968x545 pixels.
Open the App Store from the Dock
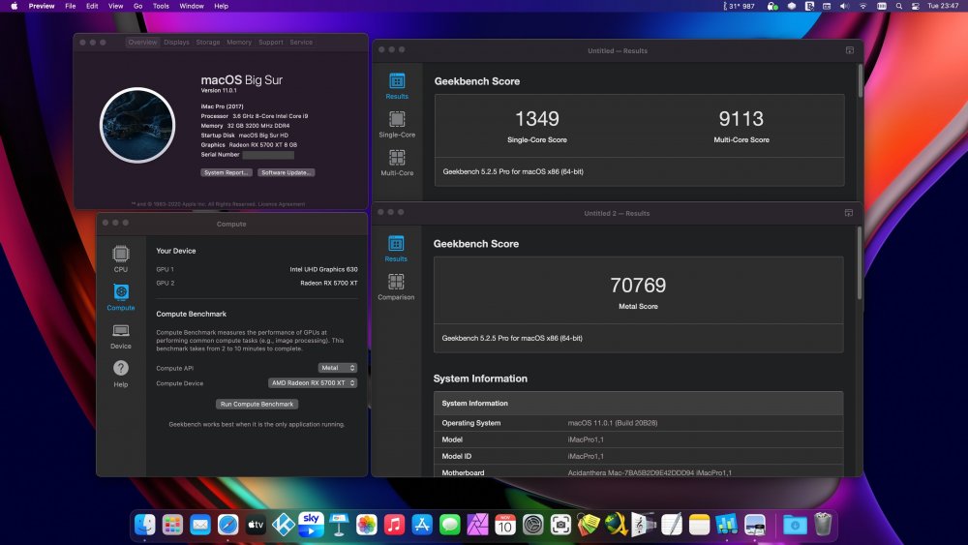(x=422, y=525)
